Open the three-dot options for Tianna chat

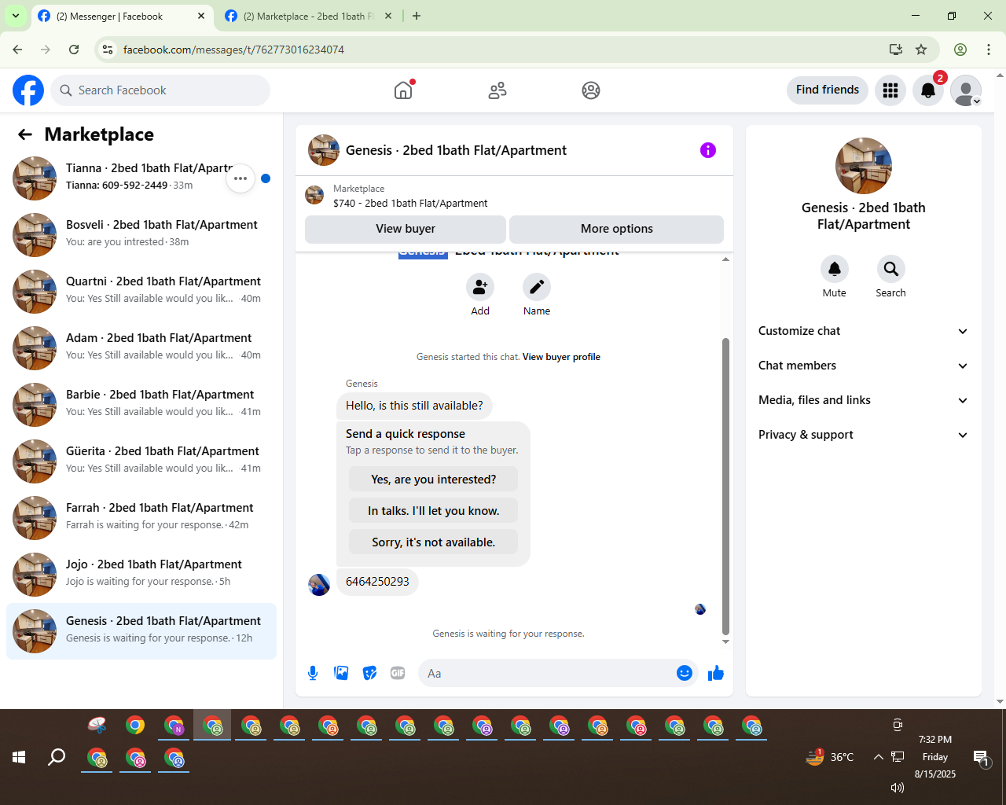tap(240, 178)
